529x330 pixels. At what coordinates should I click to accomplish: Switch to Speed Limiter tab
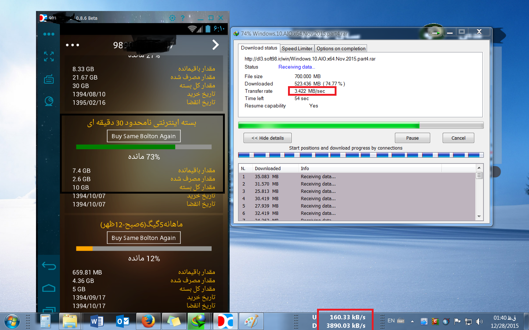[x=297, y=48]
